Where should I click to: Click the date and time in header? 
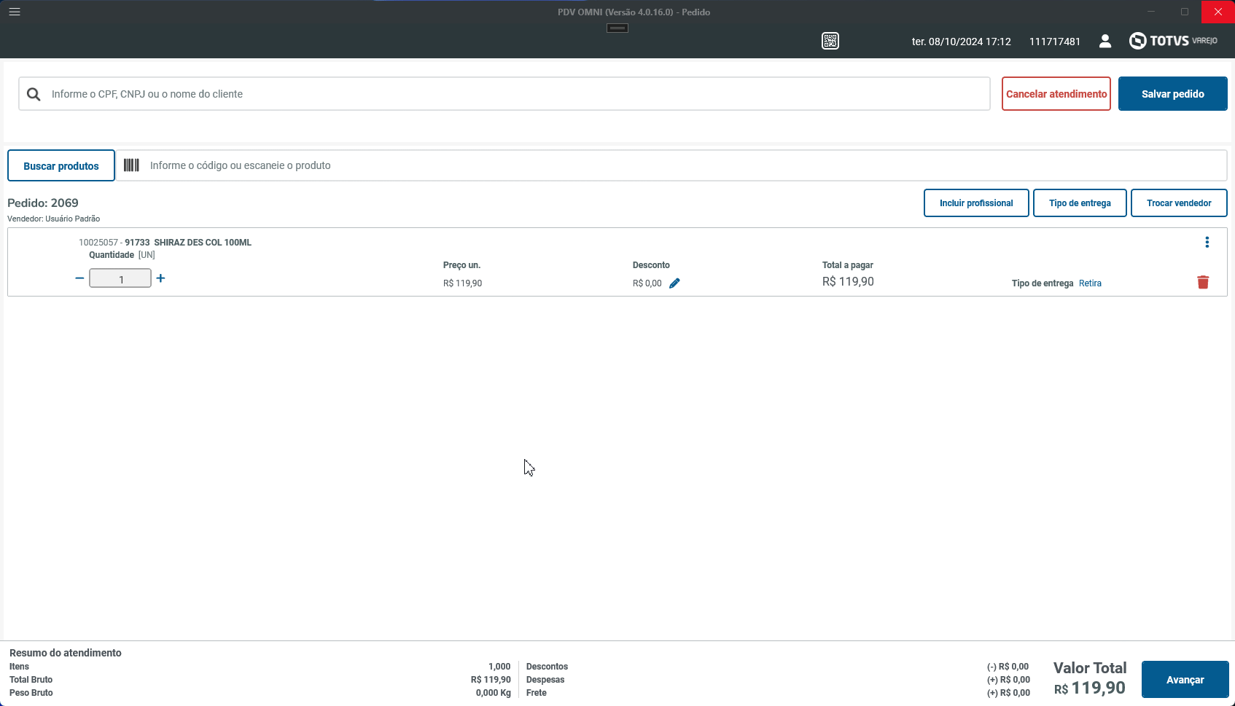[x=961, y=42]
